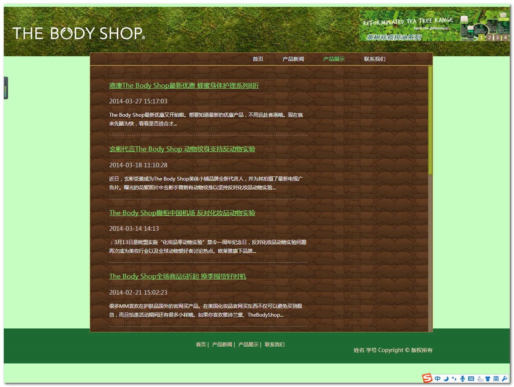Screen dimensions: 514x387
Task: Open the soft keyboard icon in IME bar
Action: [471, 379]
